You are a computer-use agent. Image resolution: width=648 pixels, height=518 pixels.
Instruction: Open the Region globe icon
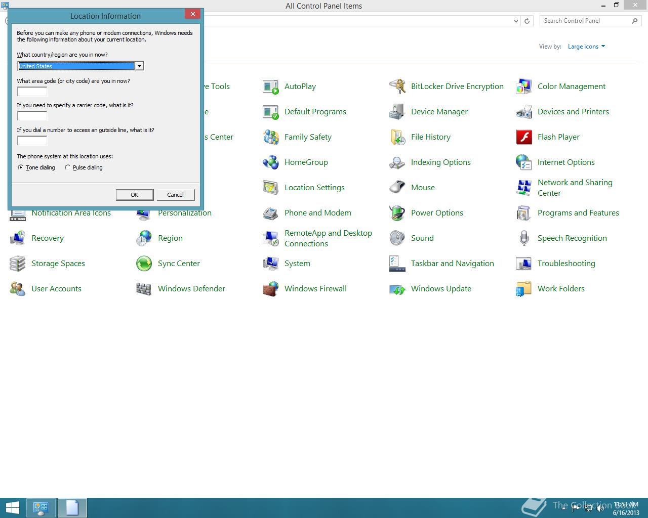pos(144,238)
